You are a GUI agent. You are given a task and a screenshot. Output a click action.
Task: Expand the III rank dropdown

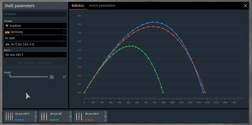point(35,38)
